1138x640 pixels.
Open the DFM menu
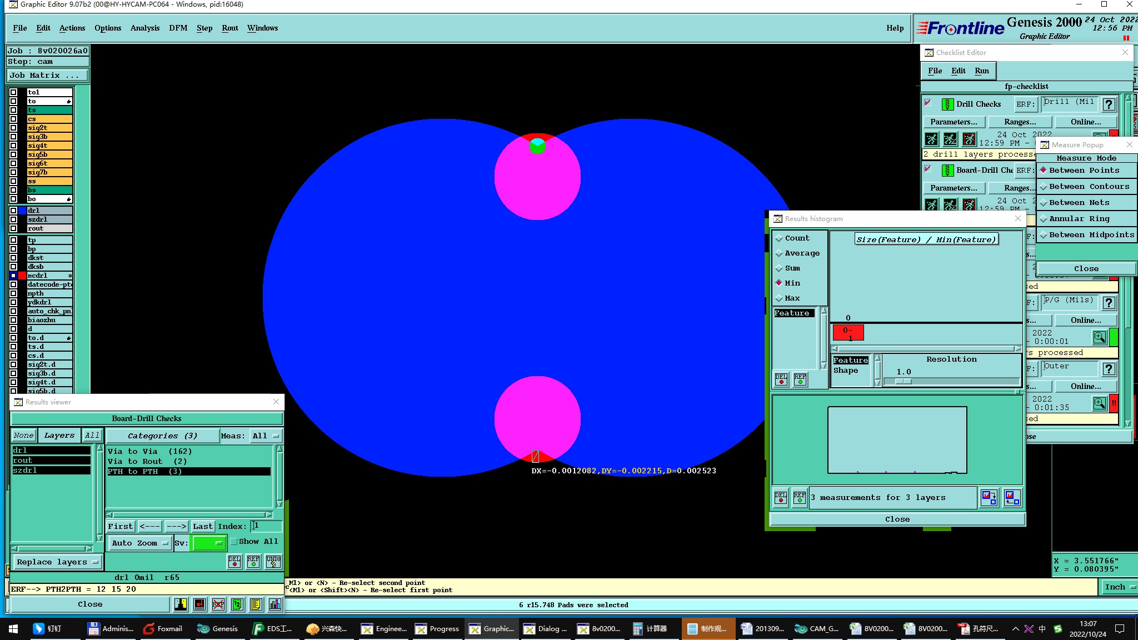pos(178,28)
